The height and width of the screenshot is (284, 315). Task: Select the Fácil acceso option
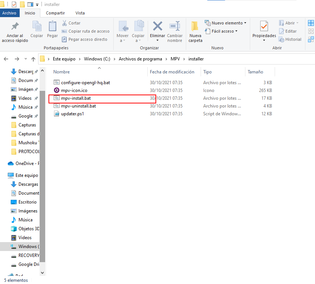[221, 31]
